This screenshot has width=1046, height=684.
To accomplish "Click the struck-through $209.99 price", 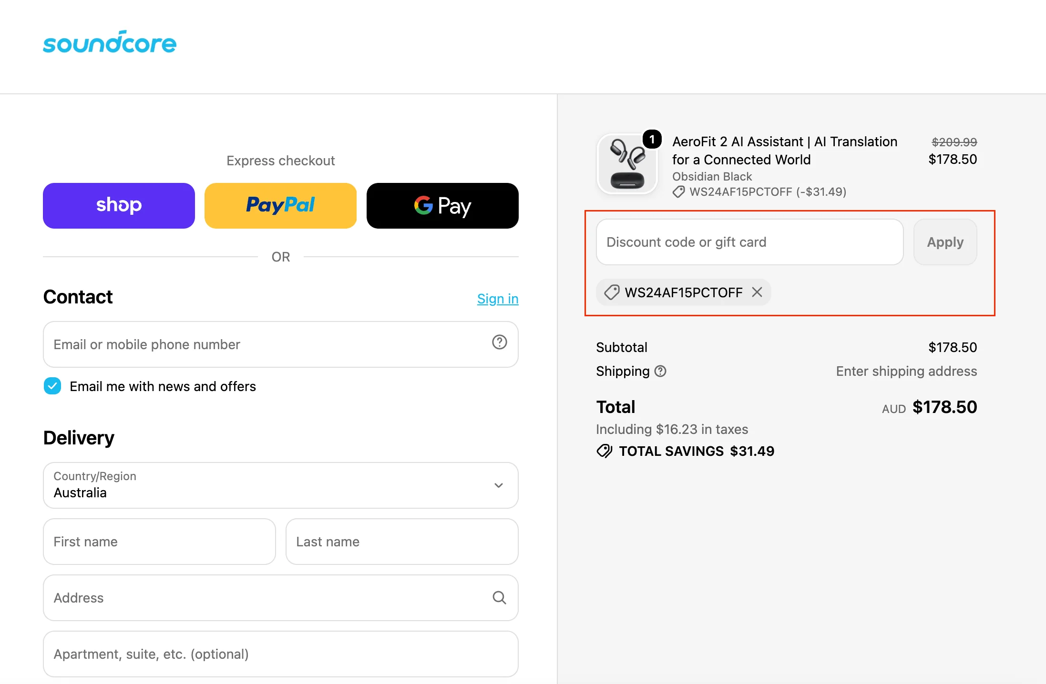I will click(954, 142).
